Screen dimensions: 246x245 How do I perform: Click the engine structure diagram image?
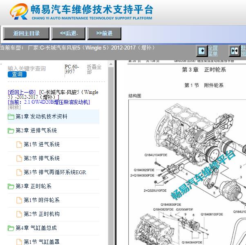click(187, 172)
